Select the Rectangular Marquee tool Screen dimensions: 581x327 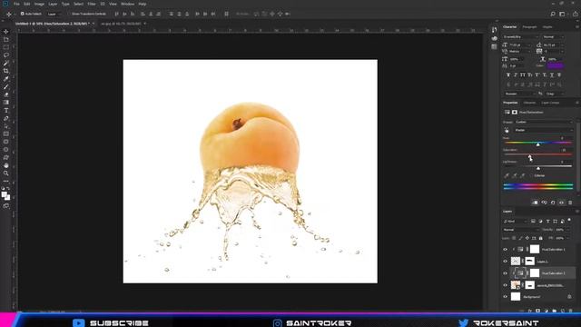pos(6,47)
